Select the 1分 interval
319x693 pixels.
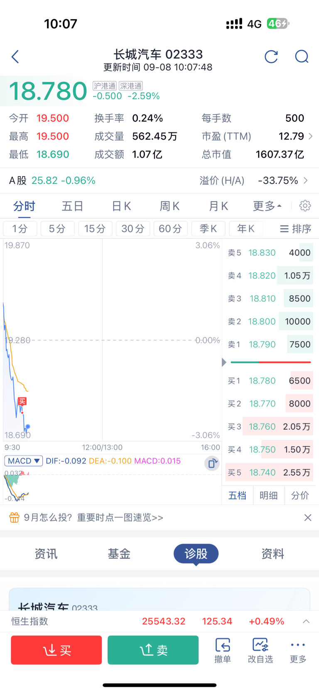point(20,229)
